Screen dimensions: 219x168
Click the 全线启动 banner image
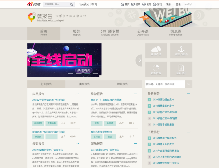(x=64, y=60)
